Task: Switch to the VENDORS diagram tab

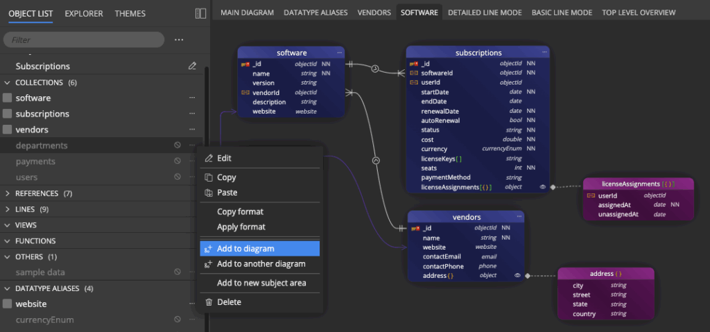Action: [374, 12]
